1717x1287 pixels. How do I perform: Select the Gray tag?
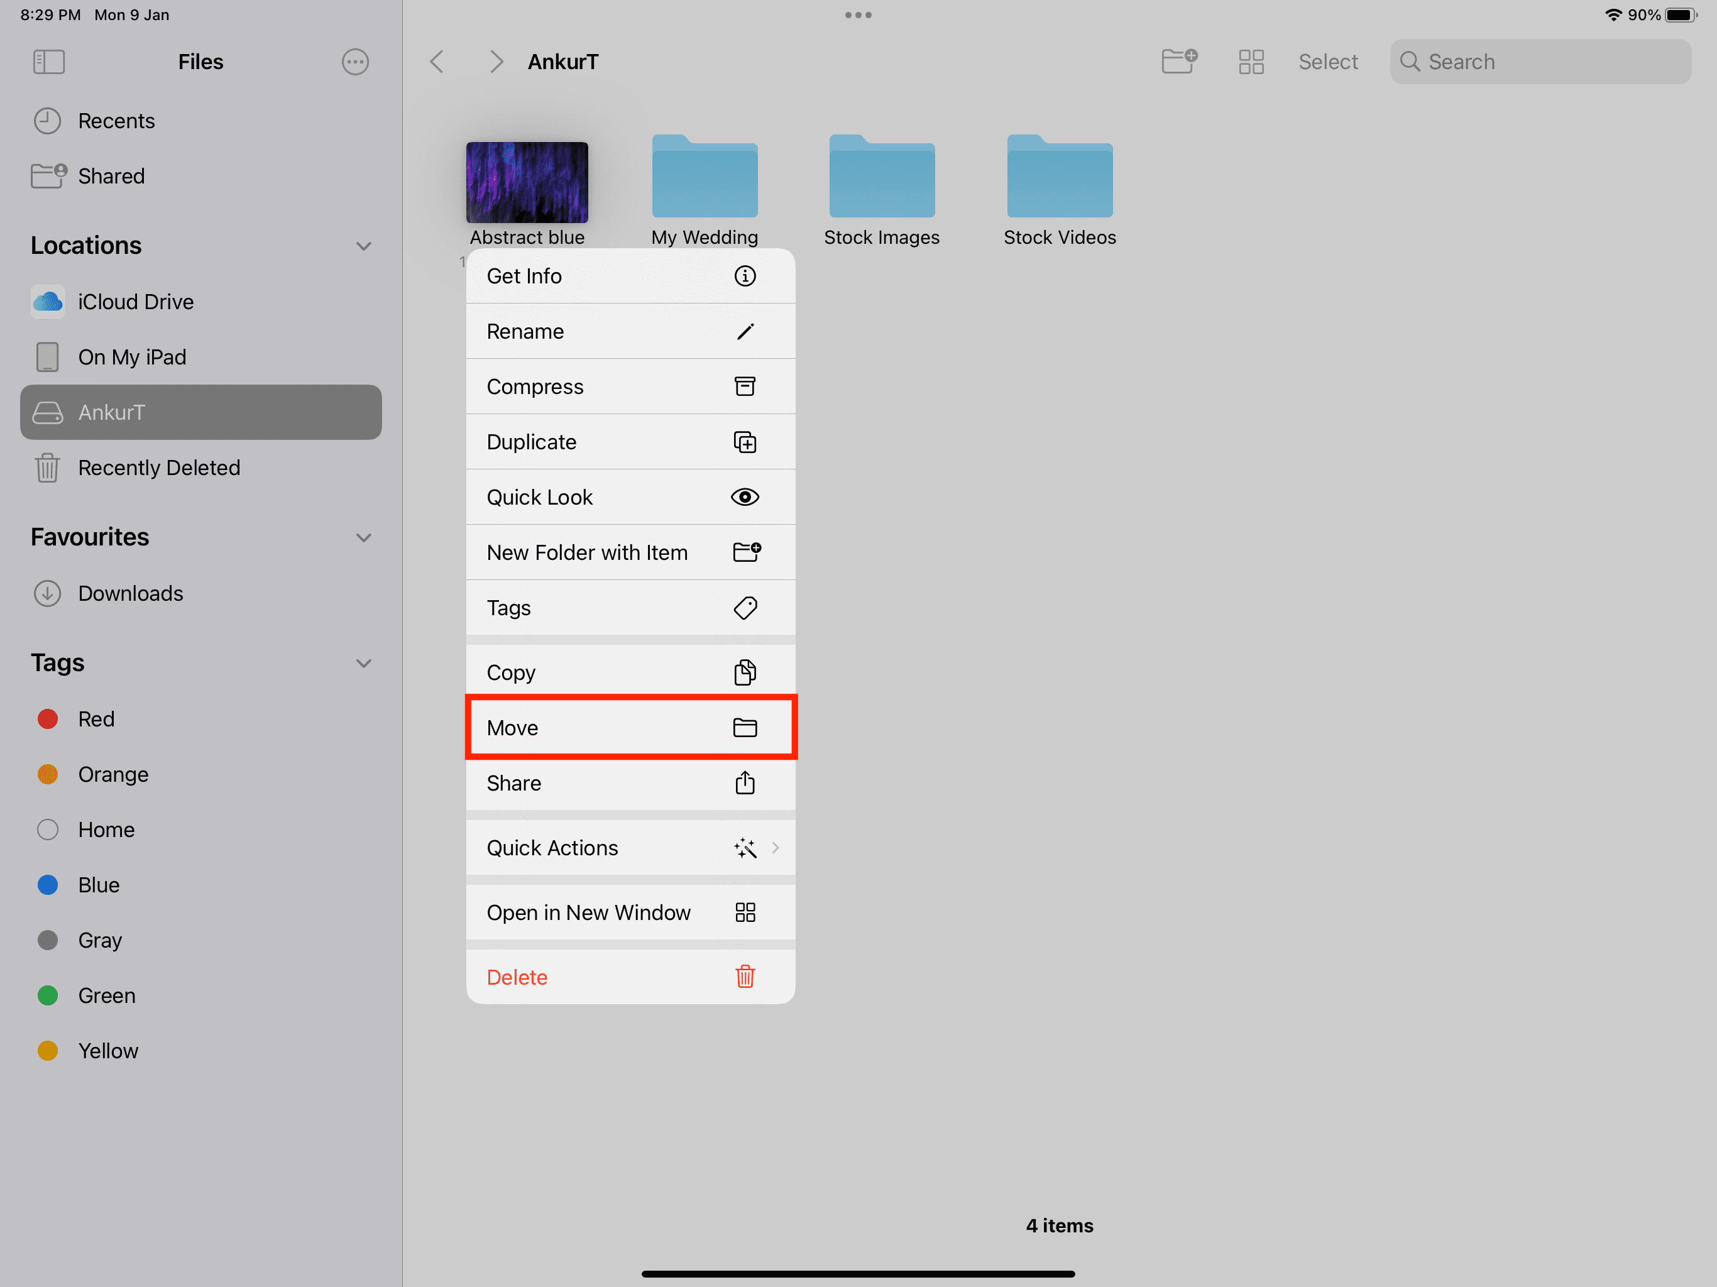coord(201,940)
